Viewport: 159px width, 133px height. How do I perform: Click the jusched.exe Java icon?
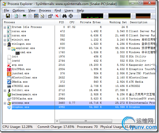pyautogui.click(x=9, y=73)
